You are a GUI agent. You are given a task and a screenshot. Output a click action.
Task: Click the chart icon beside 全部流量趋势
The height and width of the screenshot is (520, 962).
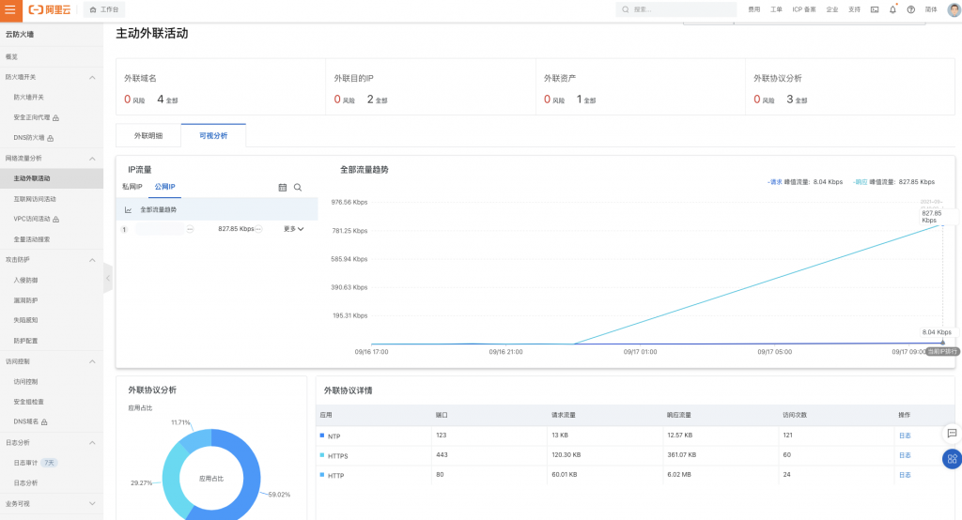click(x=128, y=209)
